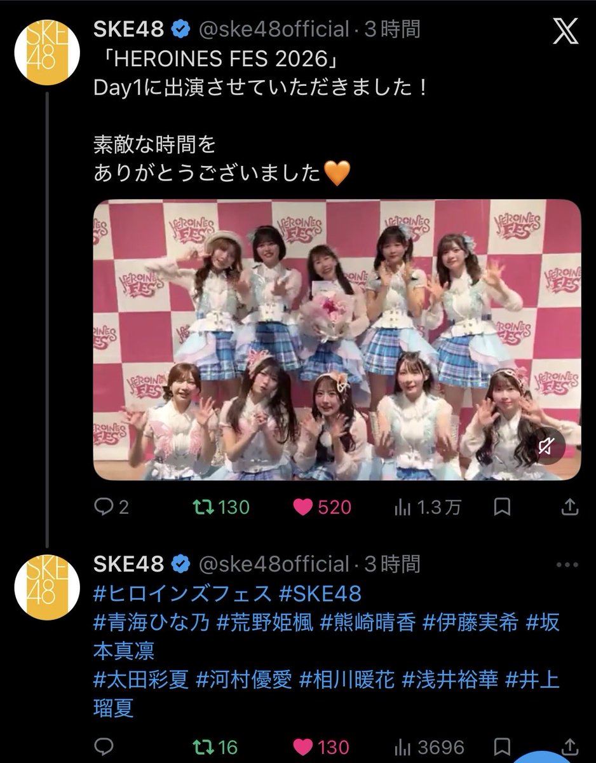View analytics showing 3696 views
This screenshot has height=763, width=596.
coord(430,746)
